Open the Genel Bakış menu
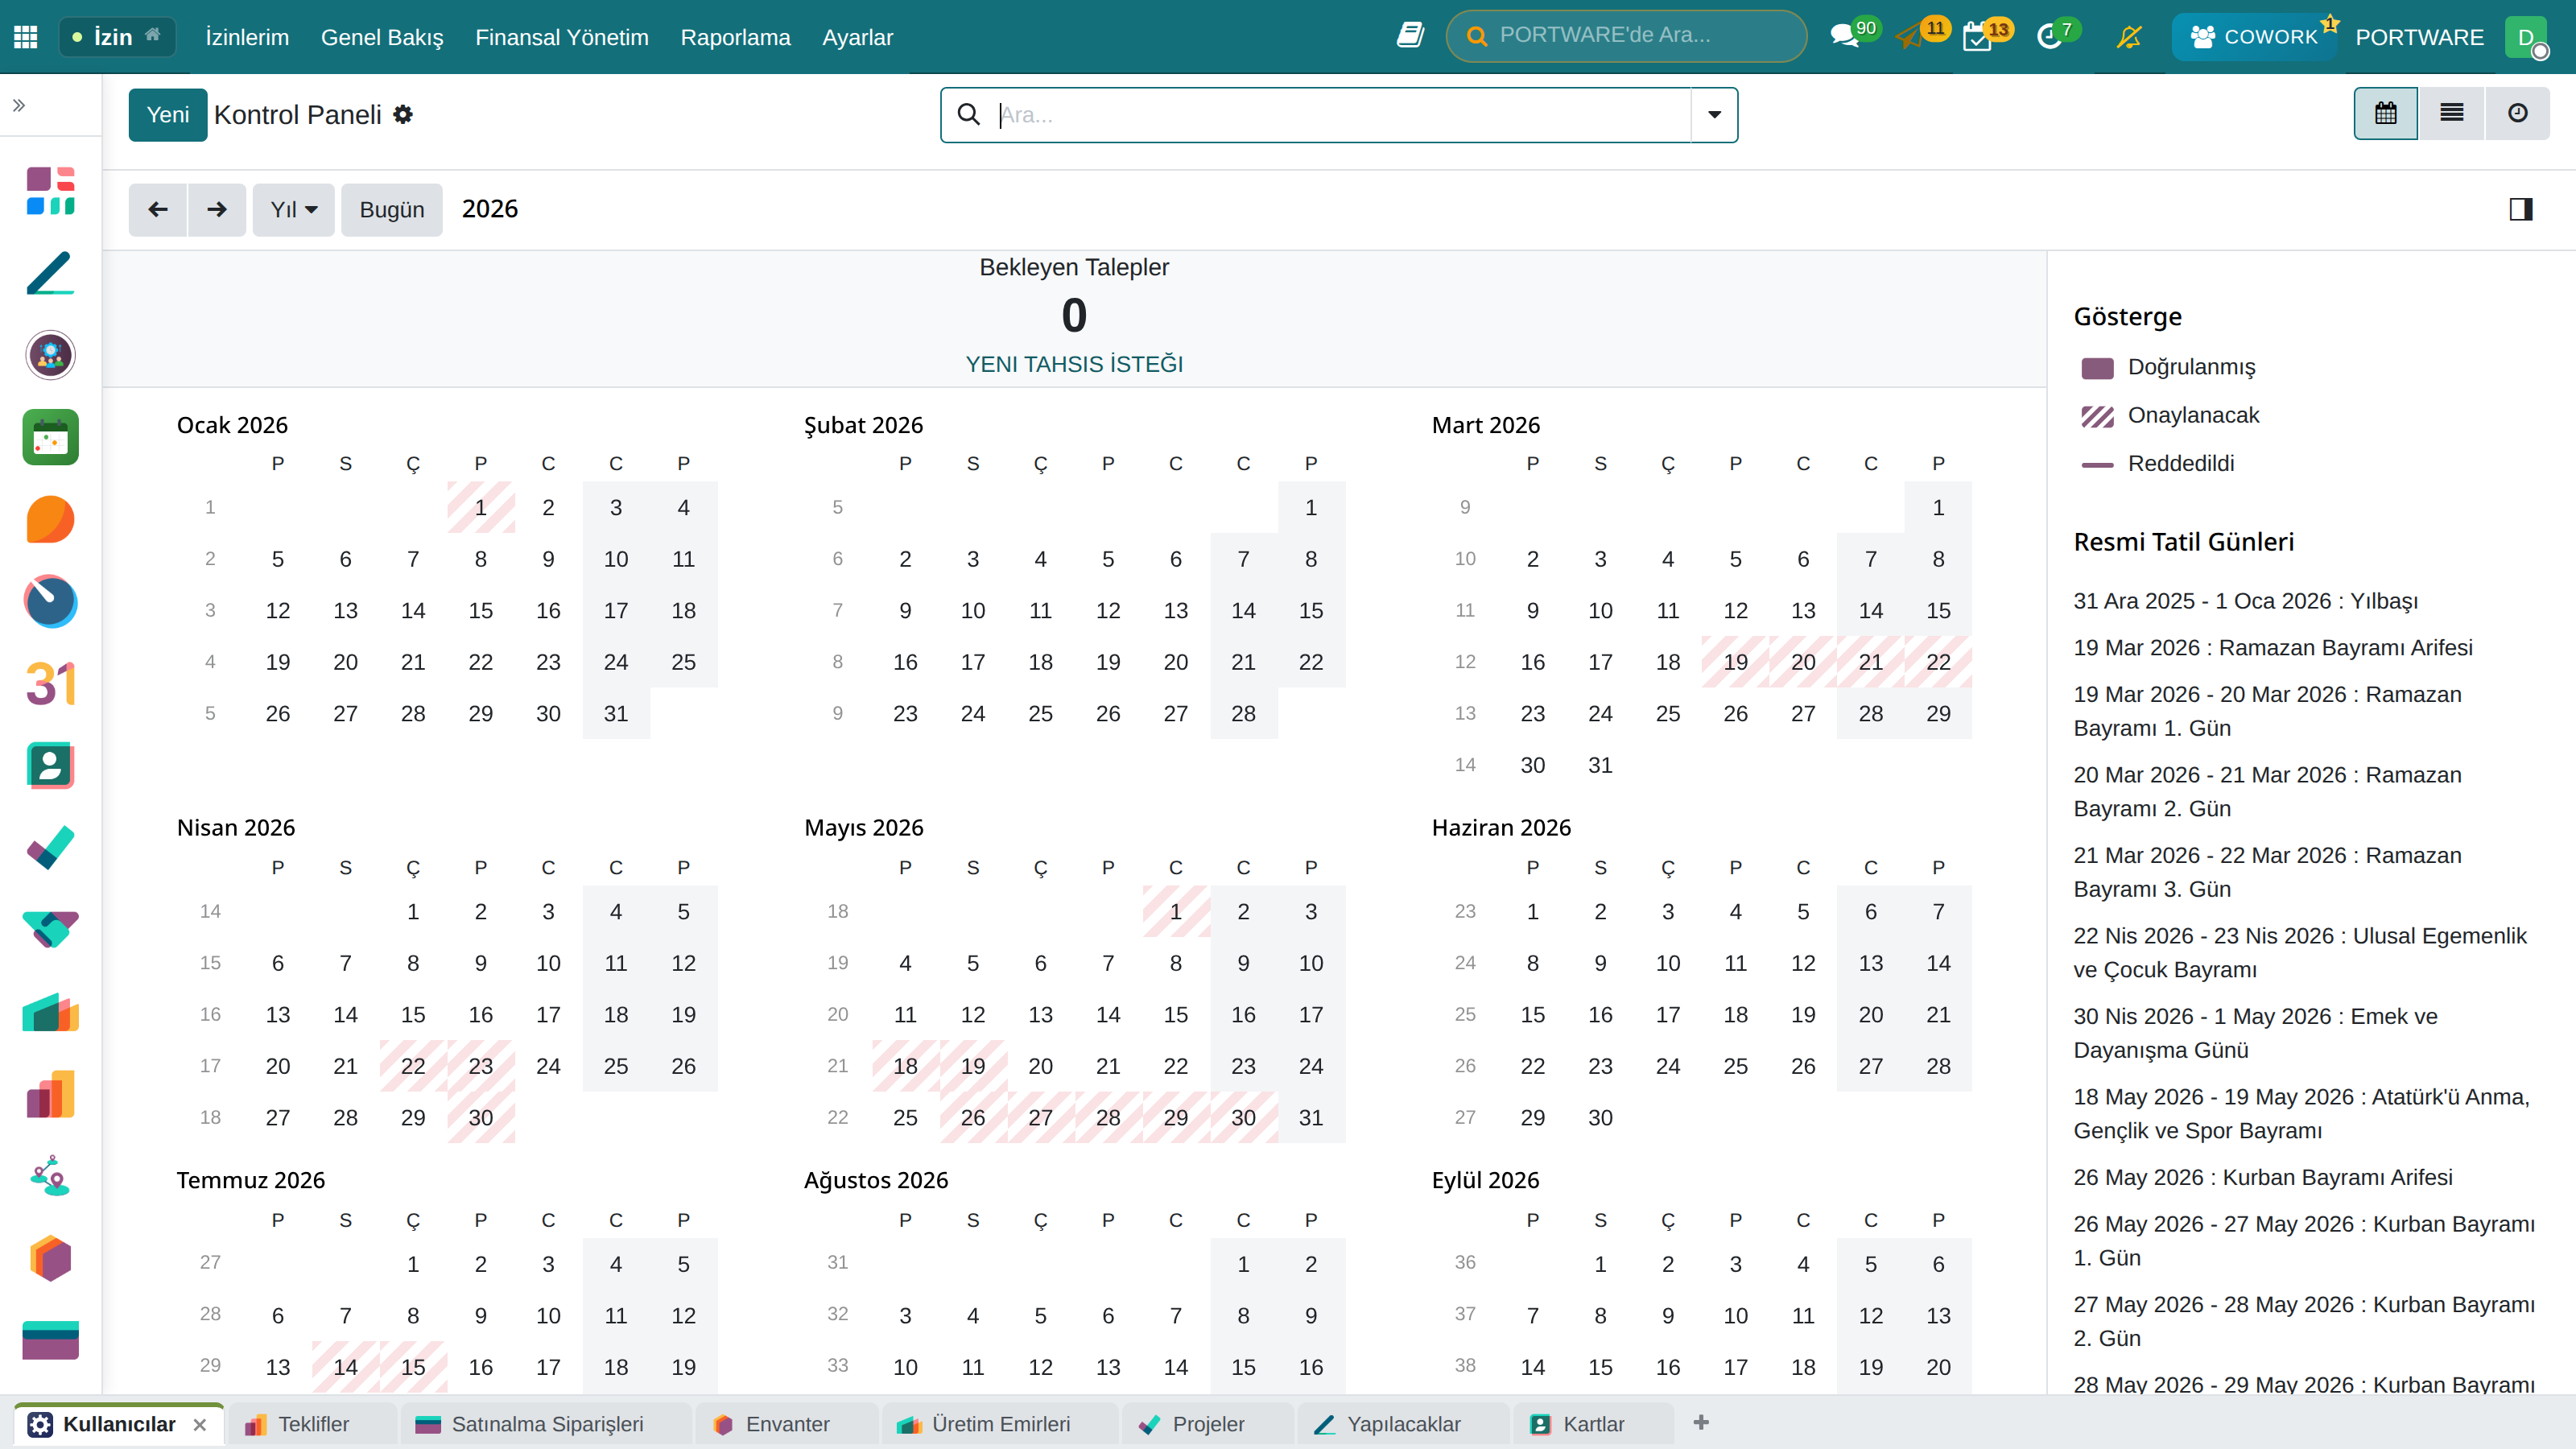This screenshot has height=1449, width=2576. coord(382,37)
